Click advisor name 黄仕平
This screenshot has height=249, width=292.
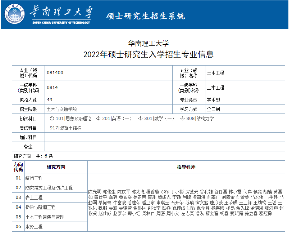click(x=101, y=197)
